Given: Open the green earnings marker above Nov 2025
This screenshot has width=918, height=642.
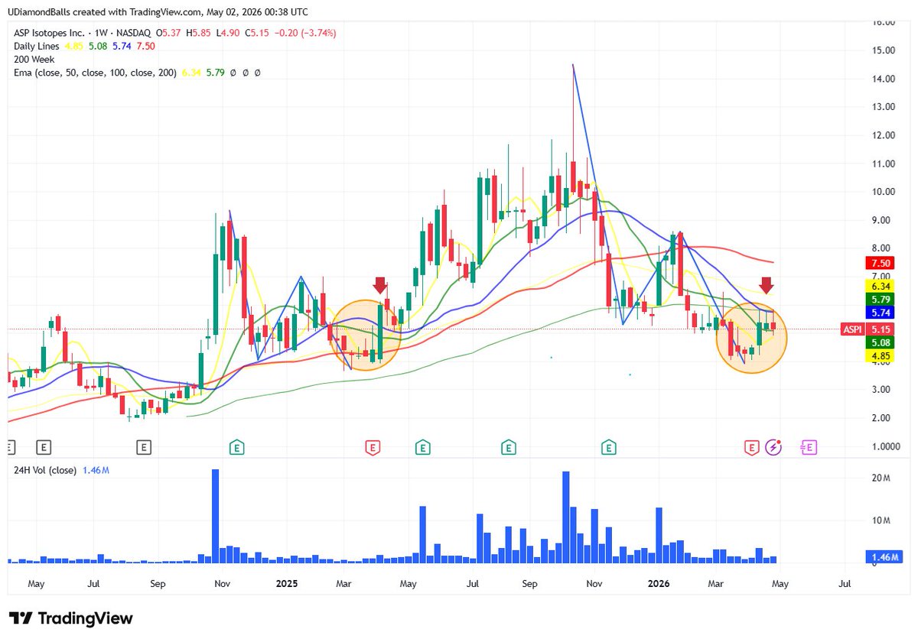Looking at the screenshot, I should (x=609, y=447).
